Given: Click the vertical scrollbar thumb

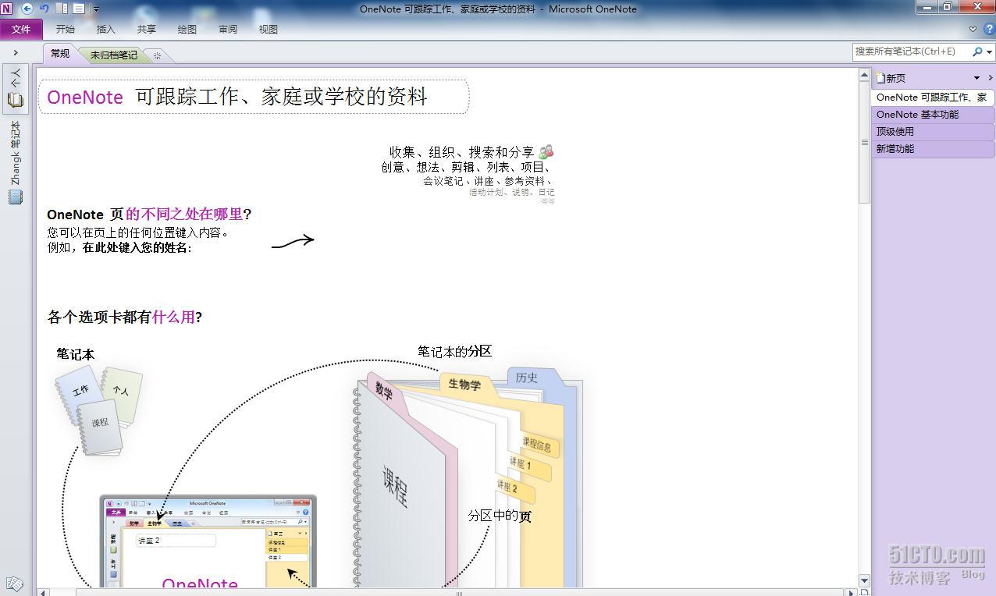Looking at the screenshot, I should [x=865, y=142].
